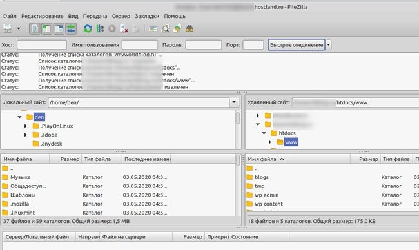Screen dimensions: 419x250
Task: Search files with binoculars icon
Action: tap(190, 28)
